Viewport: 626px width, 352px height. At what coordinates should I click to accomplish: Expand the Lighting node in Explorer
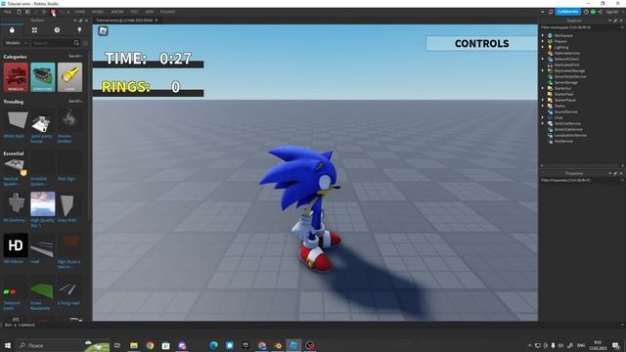click(x=543, y=47)
